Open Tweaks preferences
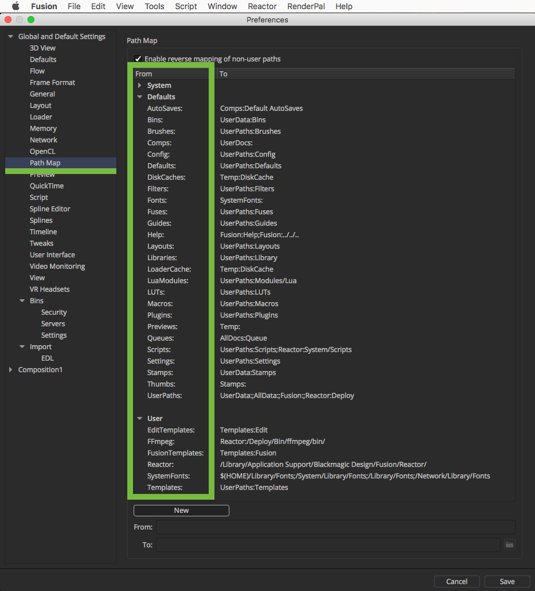This screenshot has width=535, height=591. click(41, 244)
